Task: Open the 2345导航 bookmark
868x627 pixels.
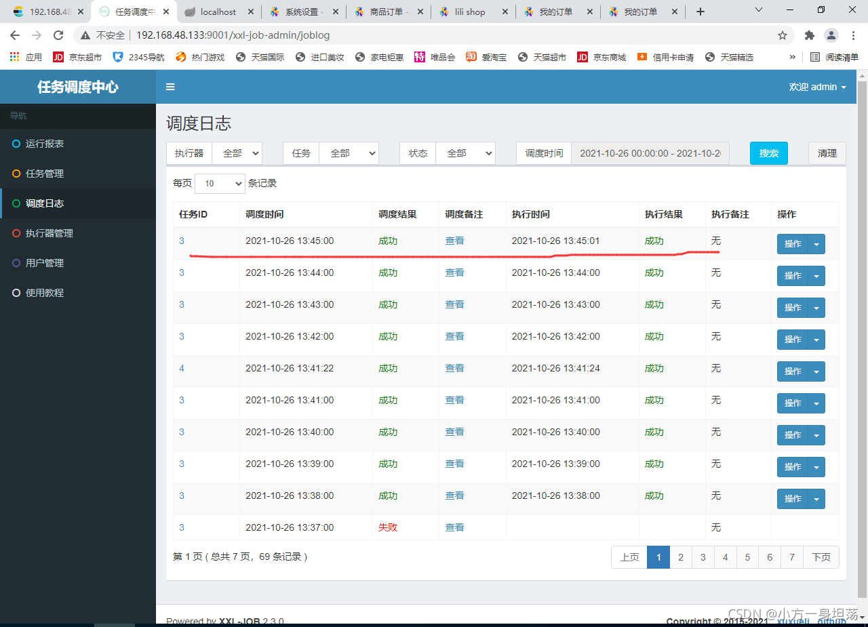Action: [x=138, y=57]
